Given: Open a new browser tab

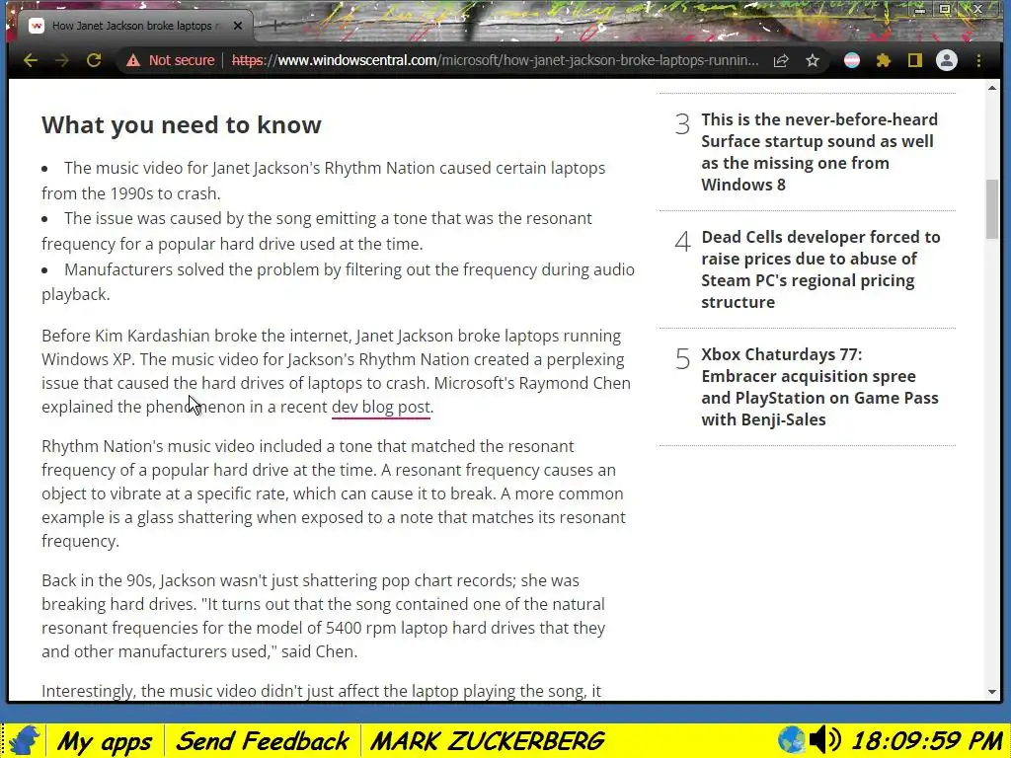Looking at the screenshot, I should 275,25.
